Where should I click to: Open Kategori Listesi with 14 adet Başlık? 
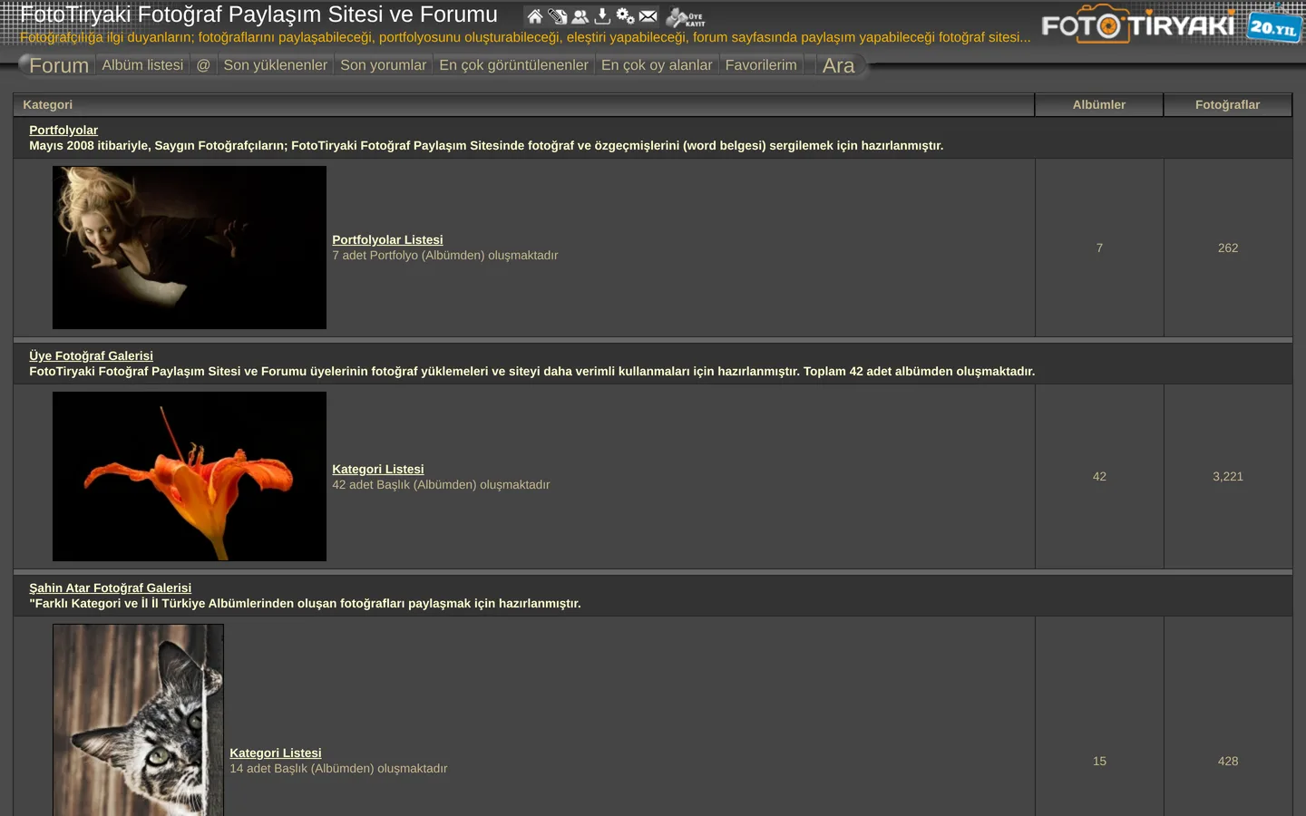[276, 753]
